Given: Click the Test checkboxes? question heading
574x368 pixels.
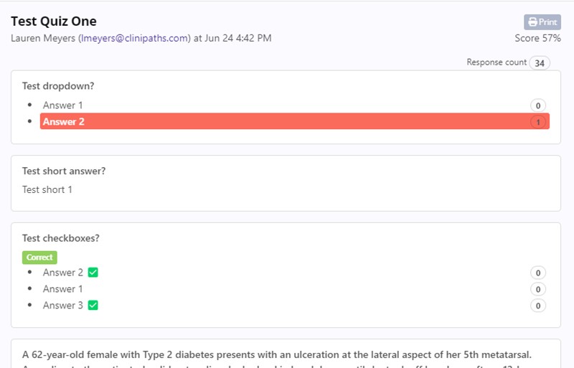Looking at the screenshot, I should 62,238.
